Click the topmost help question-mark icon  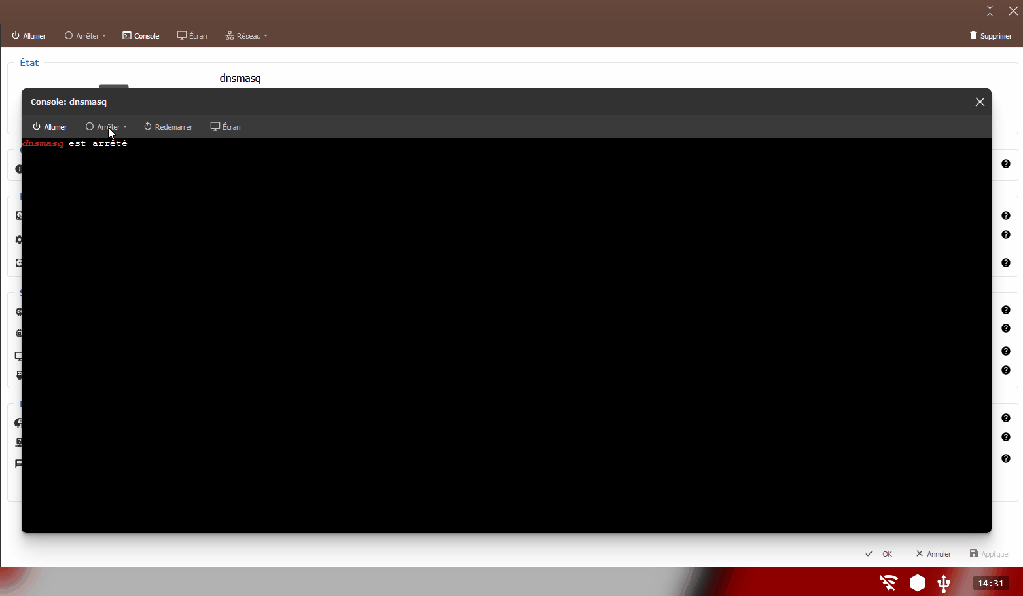1006,164
